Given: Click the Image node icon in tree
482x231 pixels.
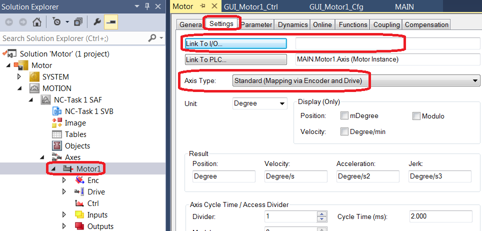Looking at the screenshot, I should (x=56, y=122).
